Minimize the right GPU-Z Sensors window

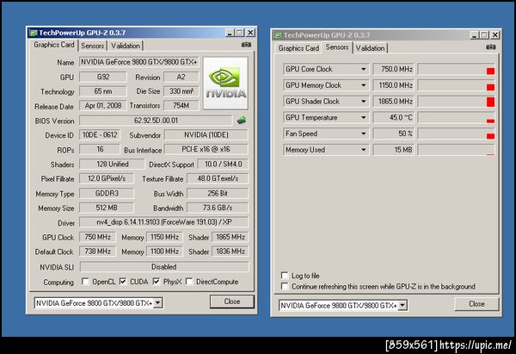(x=474, y=35)
